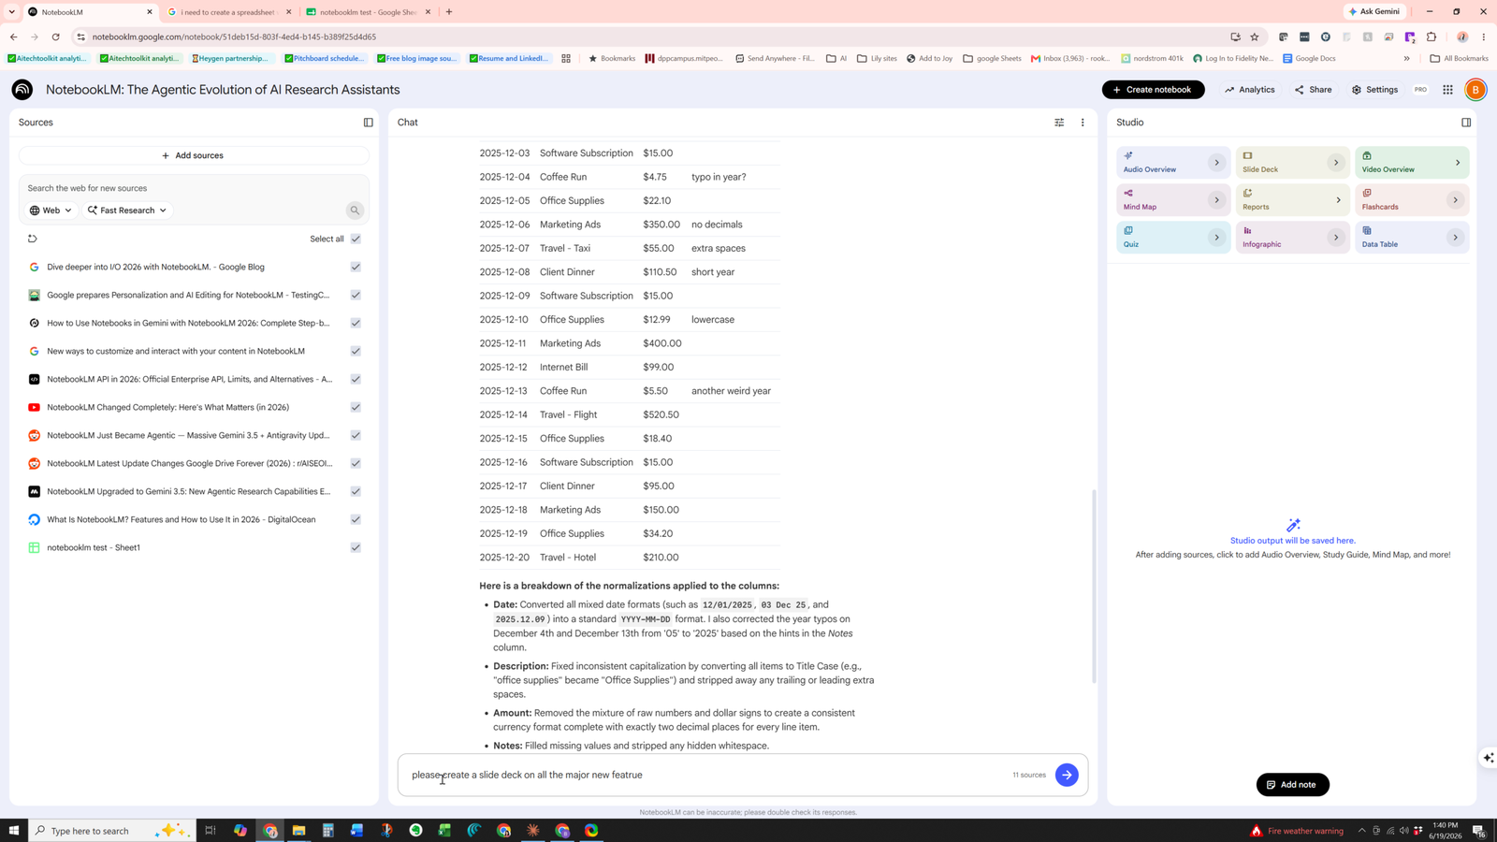Viewport: 1497px width, 842px height.
Task: Customize Quiz chevron arrow
Action: click(x=1216, y=238)
